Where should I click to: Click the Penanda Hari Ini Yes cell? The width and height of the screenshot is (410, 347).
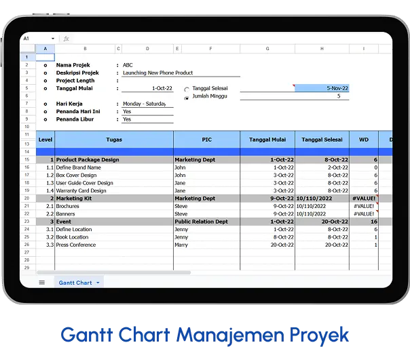coord(147,112)
